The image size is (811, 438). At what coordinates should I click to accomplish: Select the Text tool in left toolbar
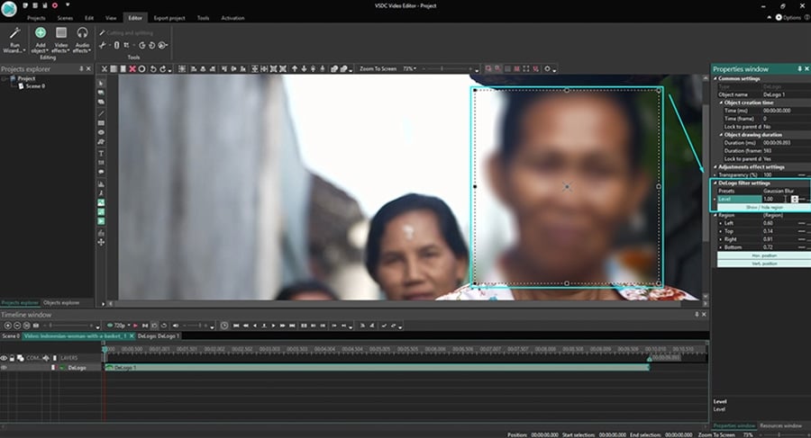tap(100, 153)
